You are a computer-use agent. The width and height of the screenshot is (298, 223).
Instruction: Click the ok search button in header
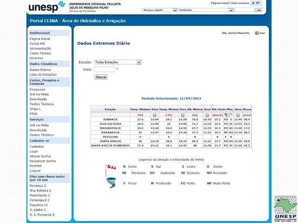[258, 10]
